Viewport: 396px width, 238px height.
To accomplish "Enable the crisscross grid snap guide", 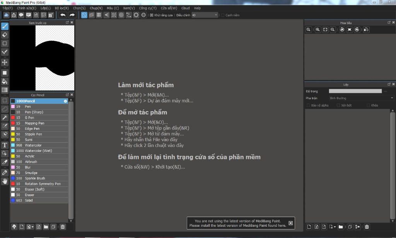I will click(x=99, y=15).
